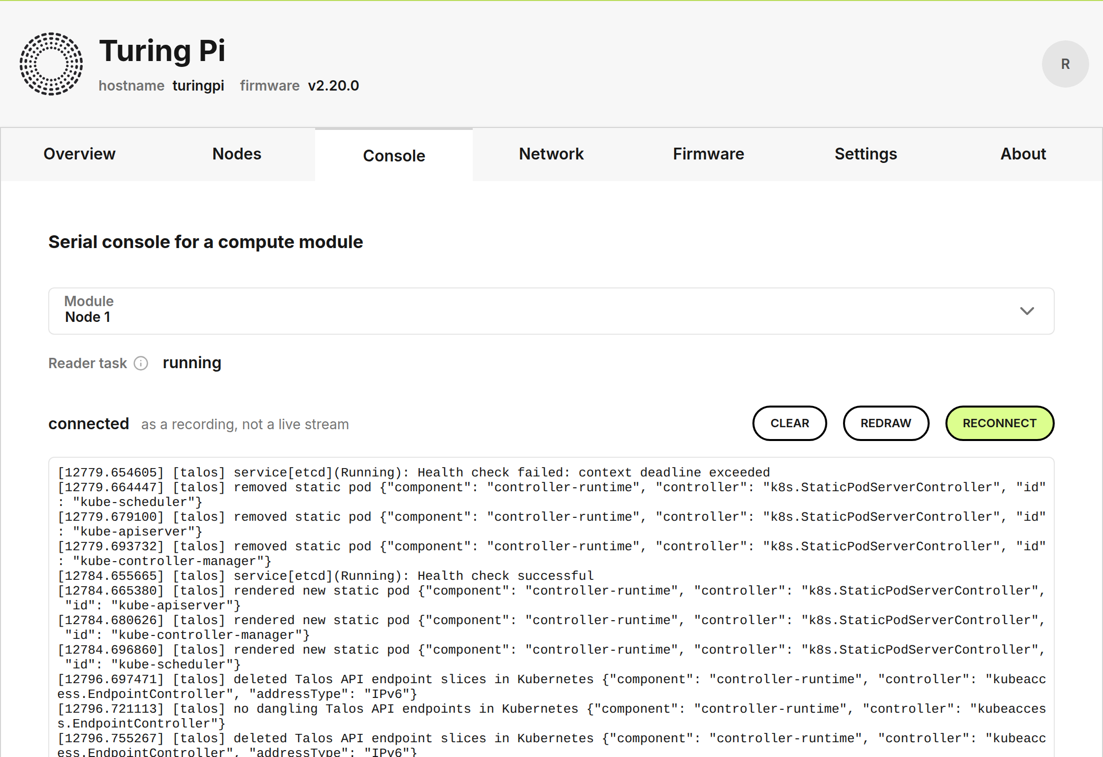Click the etcd 'Health check failed' log line
This screenshot has height=757, width=1103.
[x=414, y=473]
